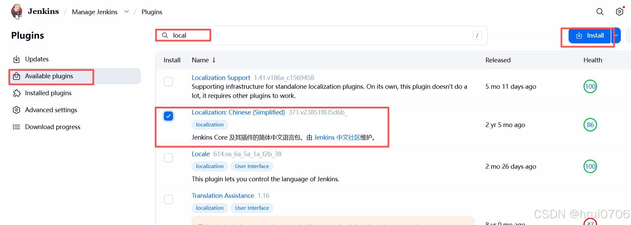The image size is (631, 225).
Task: Focus the plugin search field containing local
Action: [x=321, y=35]
